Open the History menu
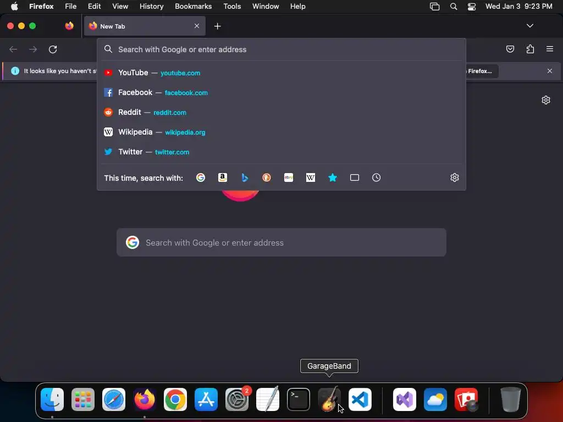Image resolution: width=563 pixels, height=422 pixels. pos(152,6)
